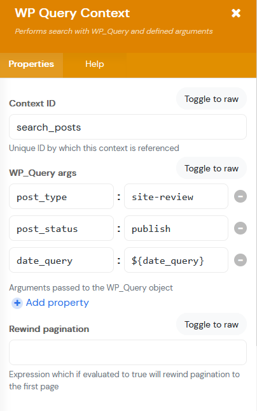
Task: Click the post_status key field
Action: pyautogui.click(x=61, y=228)
